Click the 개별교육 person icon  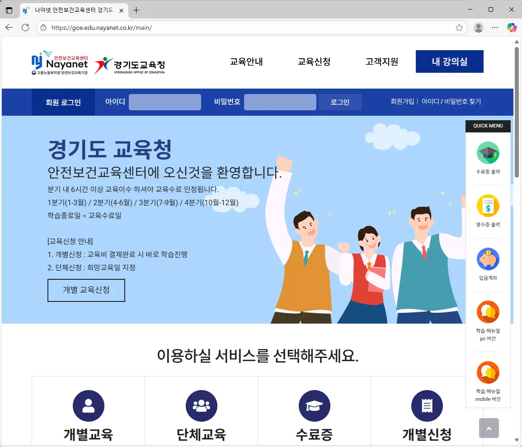tap(88, 405)
